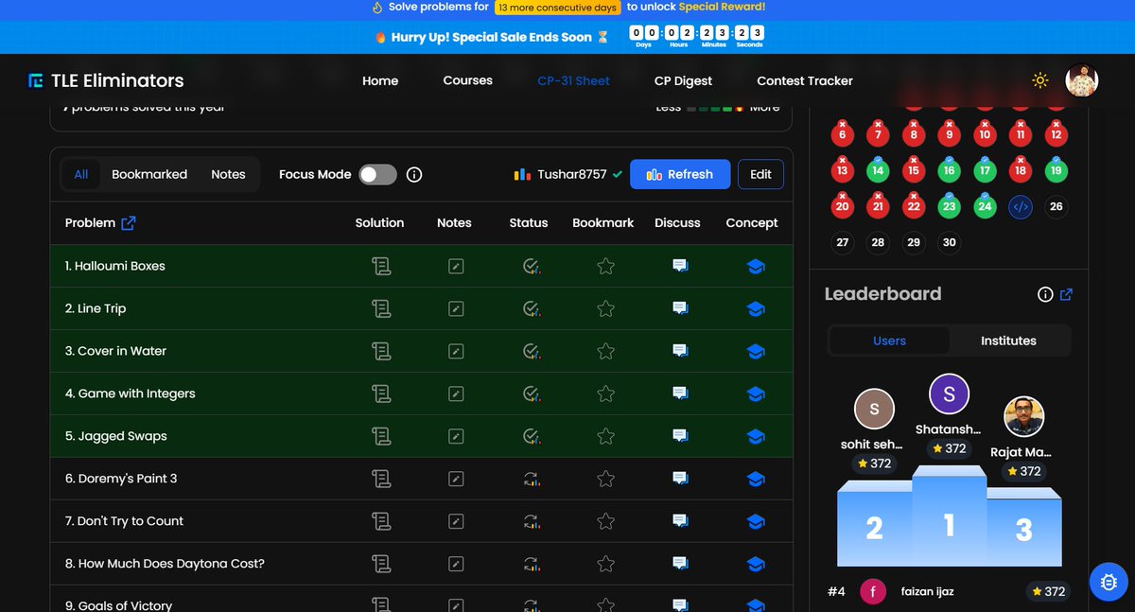This screenshot has height=612, width=1135.
Task: Open solution for Halloumi Boxes
Action: [381, 266]
